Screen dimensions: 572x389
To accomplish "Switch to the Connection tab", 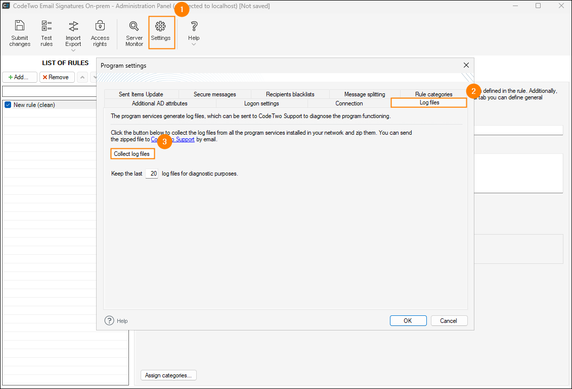I will click(x=348, y=103).
